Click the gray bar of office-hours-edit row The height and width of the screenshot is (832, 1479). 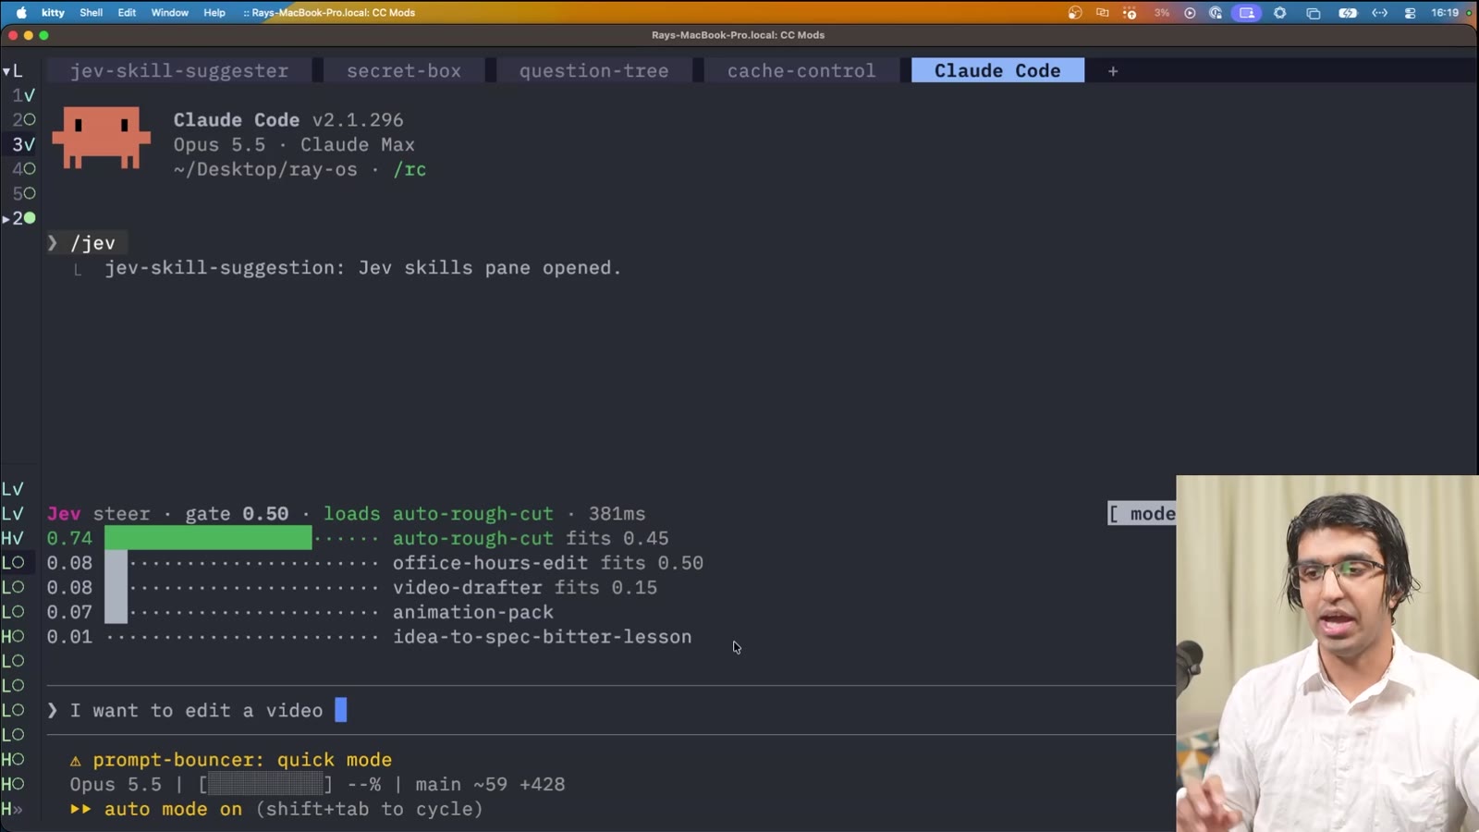tap(116, 563)
